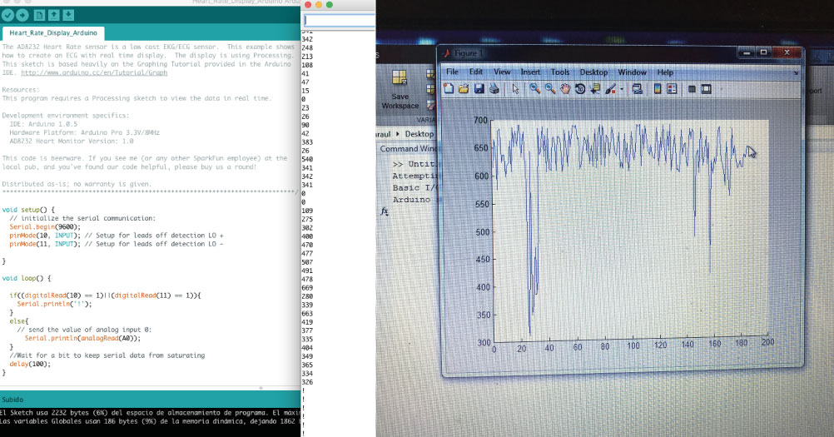Click the value 383 in serial output

307,142
